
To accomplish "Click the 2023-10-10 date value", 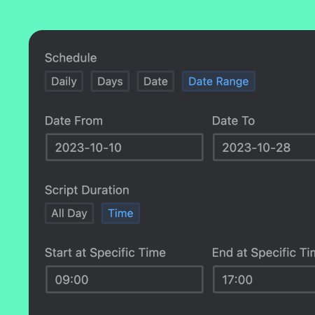I will click(88, 148).
